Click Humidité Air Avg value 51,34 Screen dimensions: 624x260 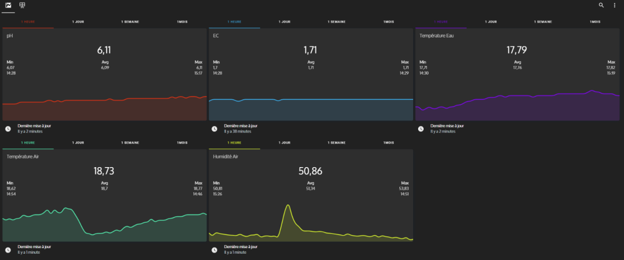pyautogui.click(x=311, y=188)
